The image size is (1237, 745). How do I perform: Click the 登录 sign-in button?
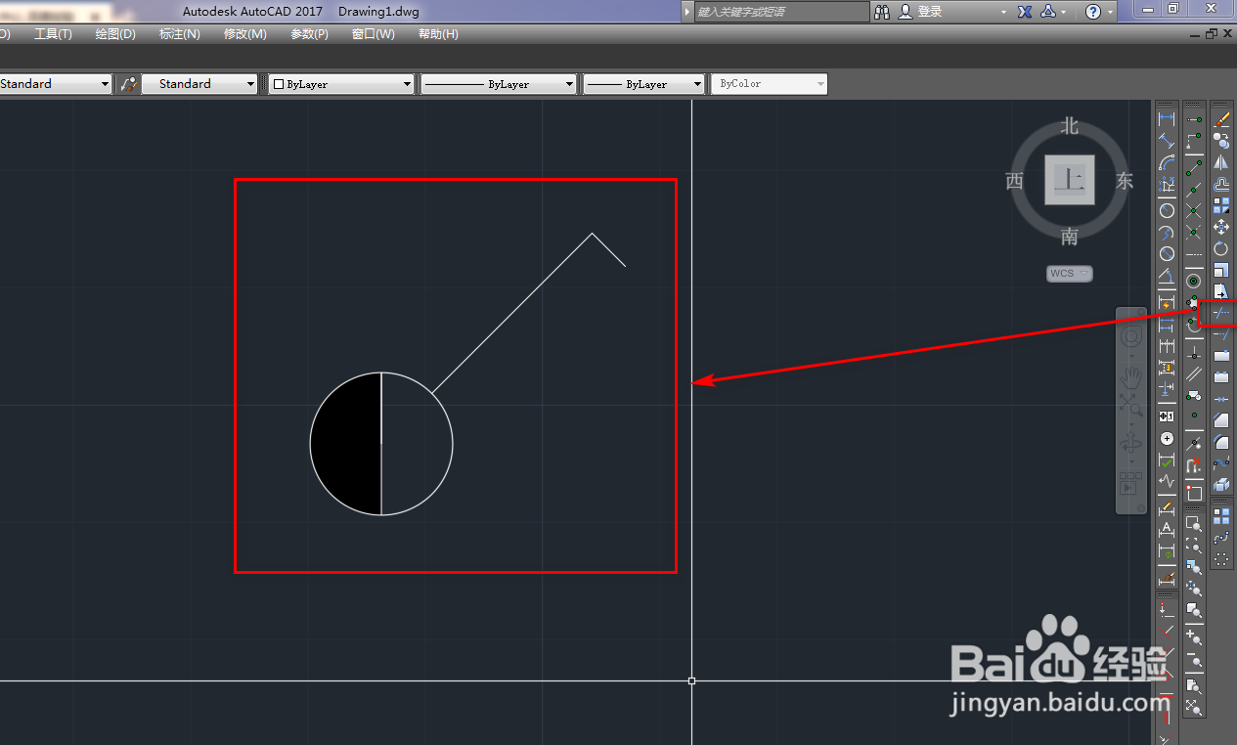pyautogui.click(x=920, y=12)
